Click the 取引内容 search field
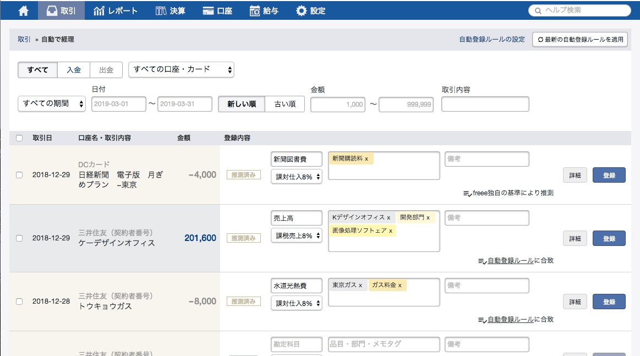Image resolution: width=640 pixels, height=356 pixels. (x=485, y=104)
